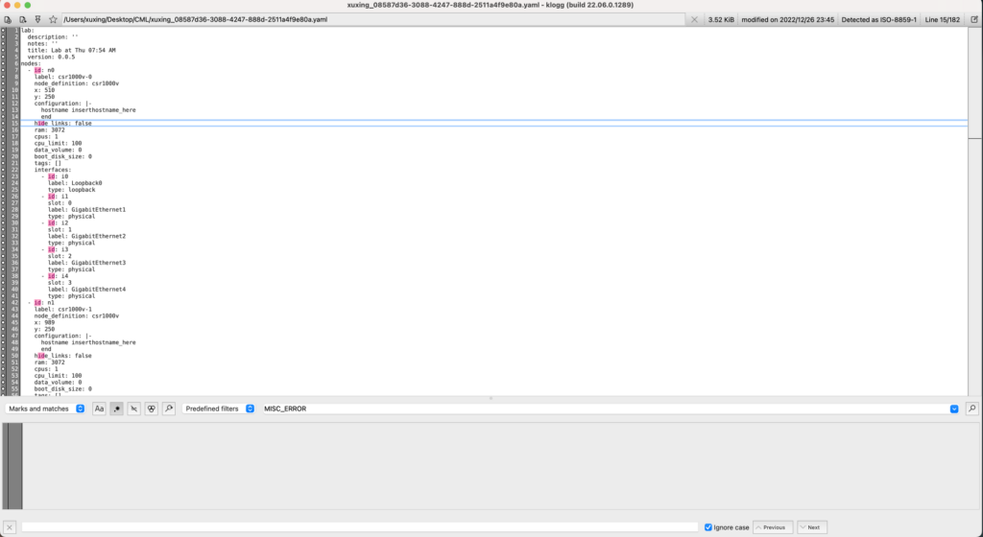Screen dimensions: 983x537
Task: Click the reload file icon
Action: pos(22,19)
